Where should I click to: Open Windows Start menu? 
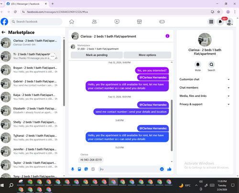[2, 185]
